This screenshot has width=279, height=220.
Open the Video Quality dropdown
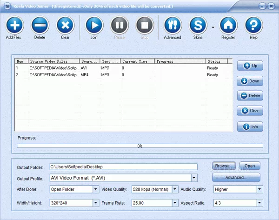[175, 190]
